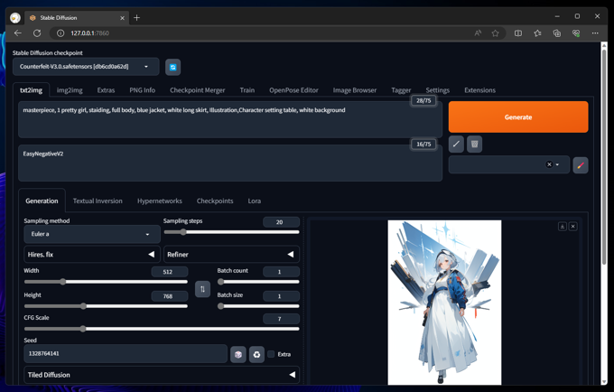Click the Width slider
The height and width of the screenshot is (392, 614).
pyautogui.click(x=106, y=282)
